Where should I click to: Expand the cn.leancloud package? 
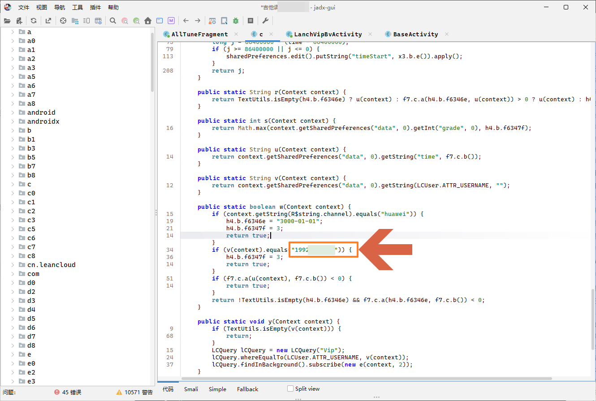[12, 264]
